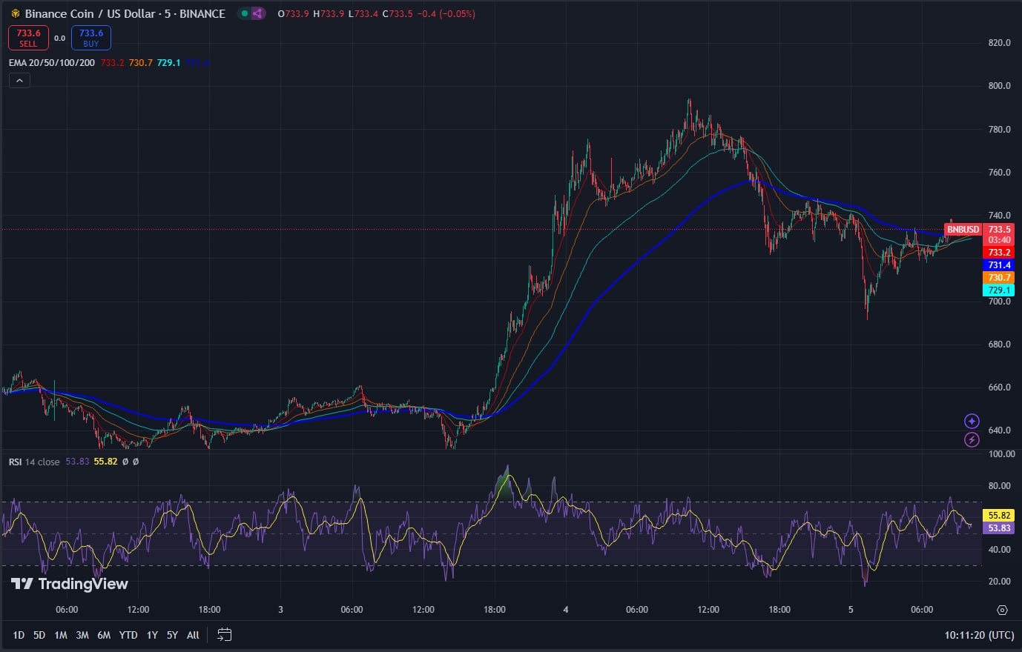1022x652 pixels.
Task: Click the 731.4 blue EMA price axis label
Action: [999, 265]
